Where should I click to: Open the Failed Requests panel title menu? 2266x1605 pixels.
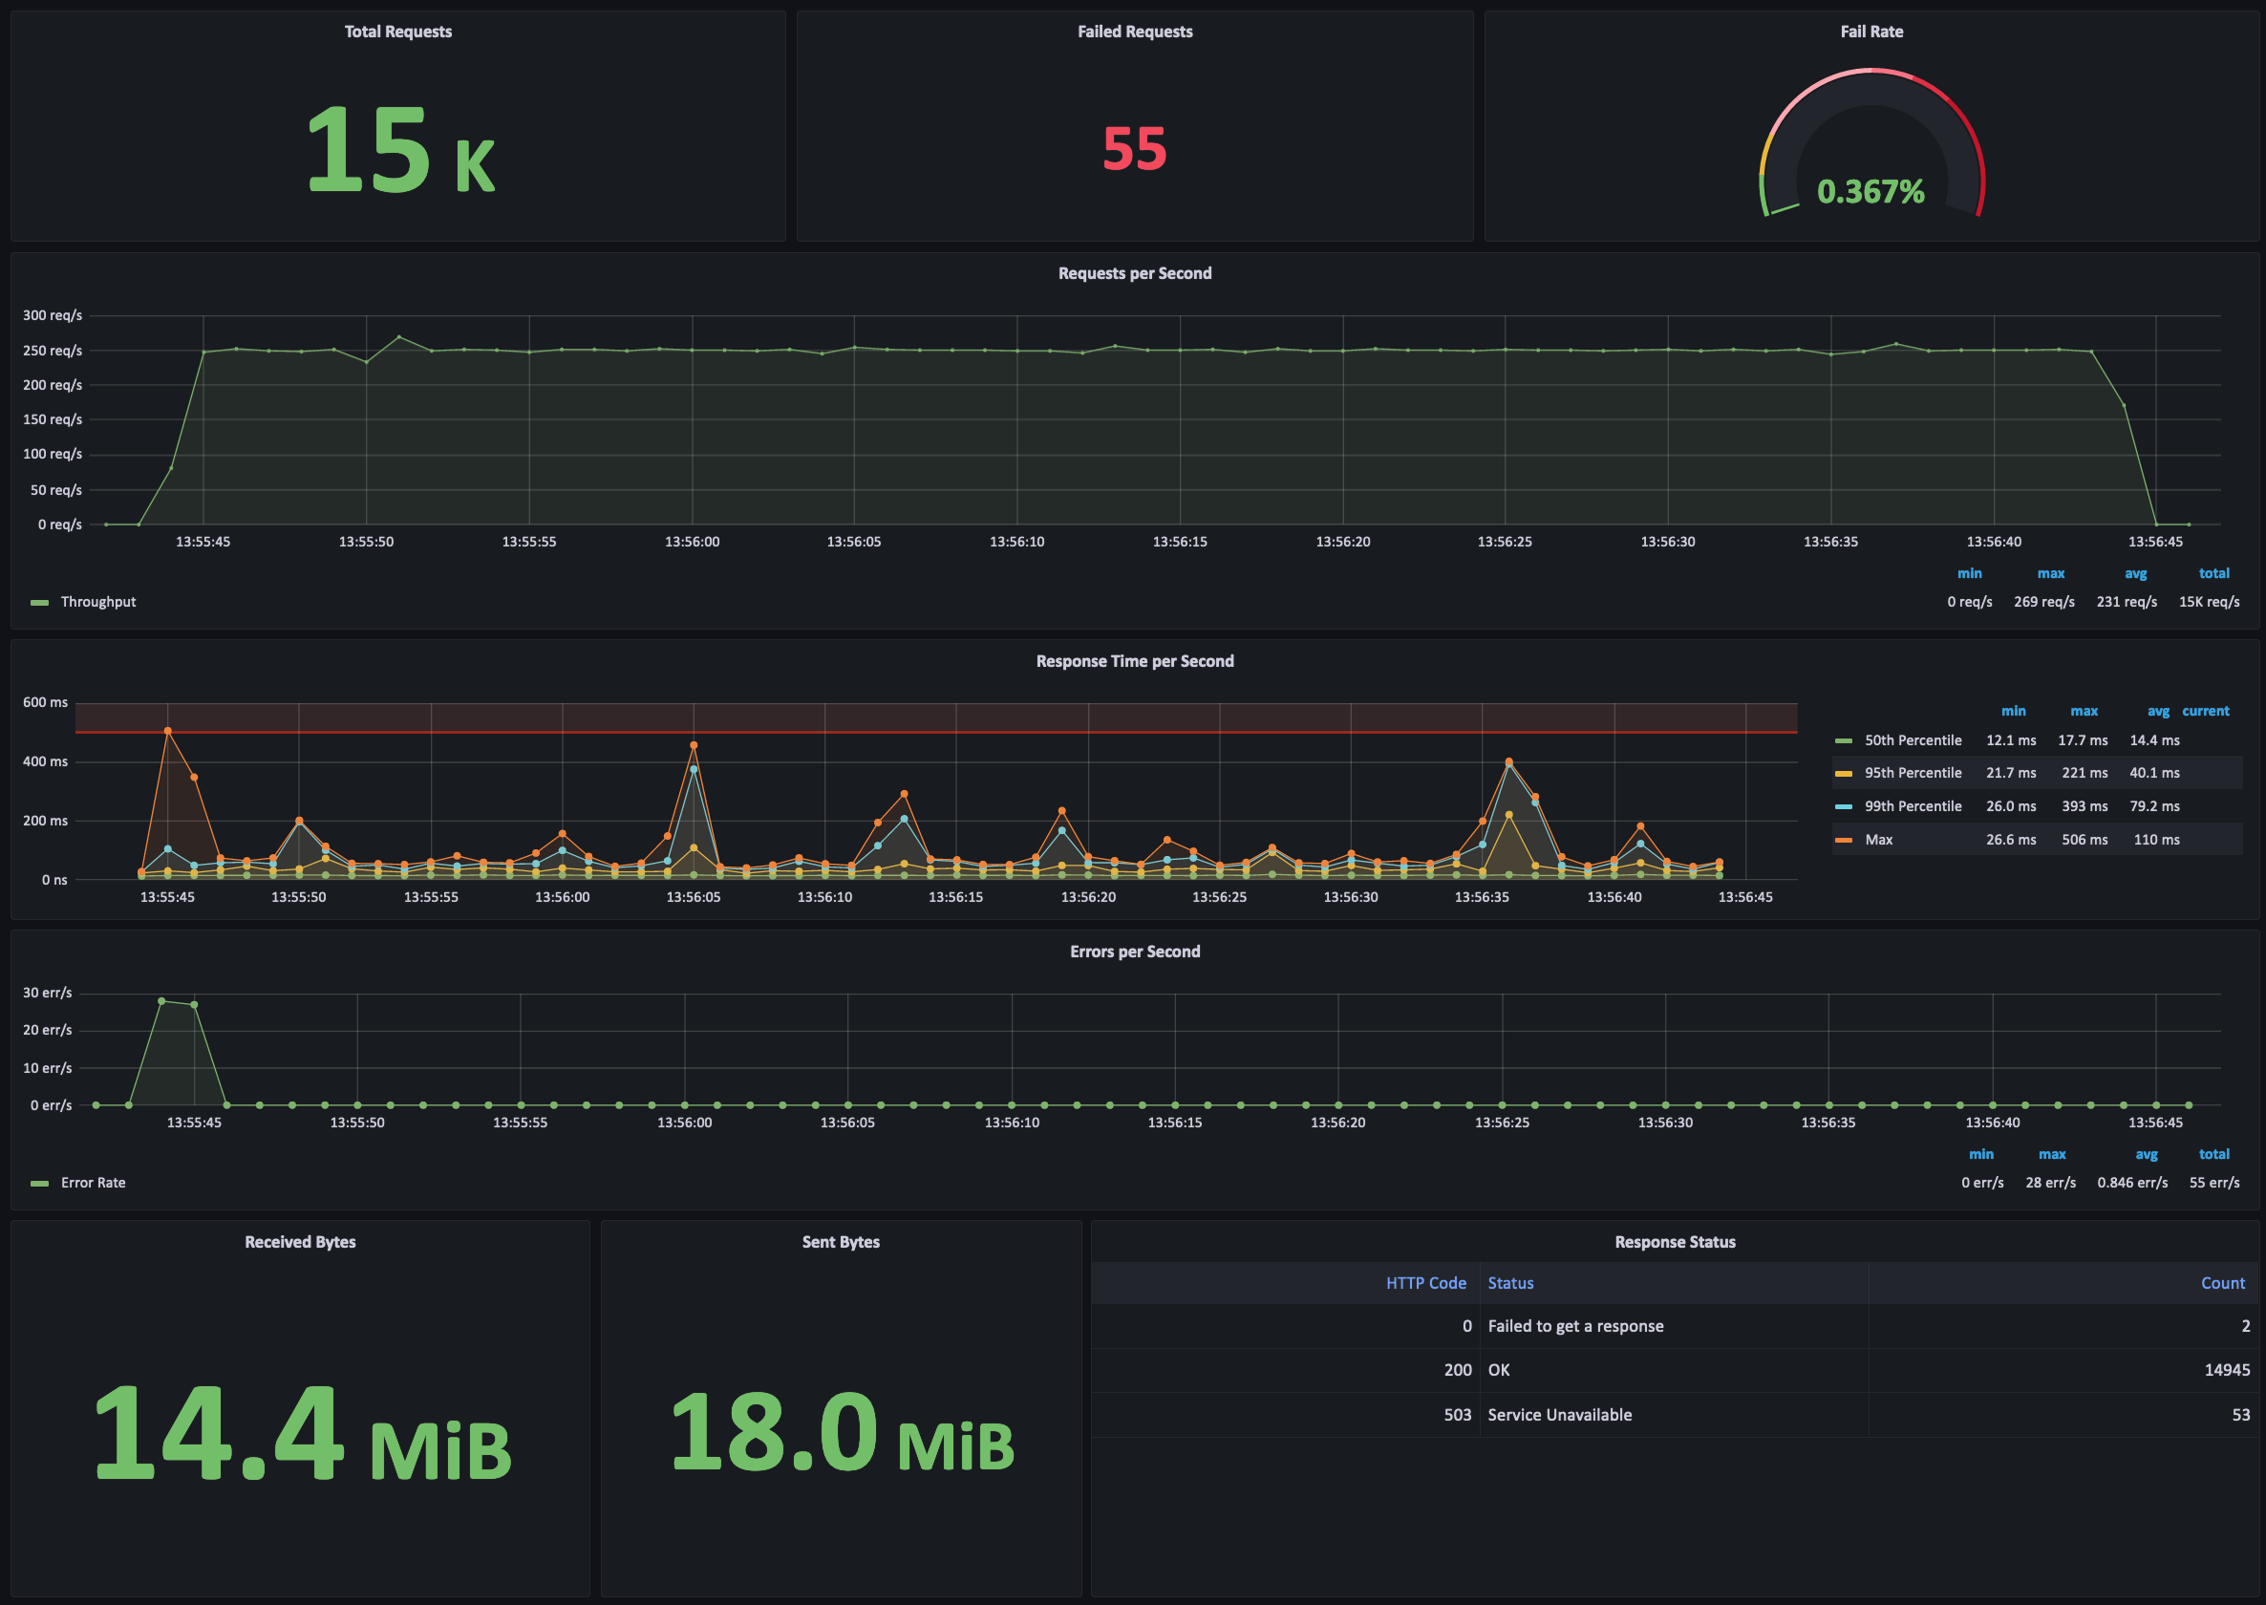[1135, 32]
